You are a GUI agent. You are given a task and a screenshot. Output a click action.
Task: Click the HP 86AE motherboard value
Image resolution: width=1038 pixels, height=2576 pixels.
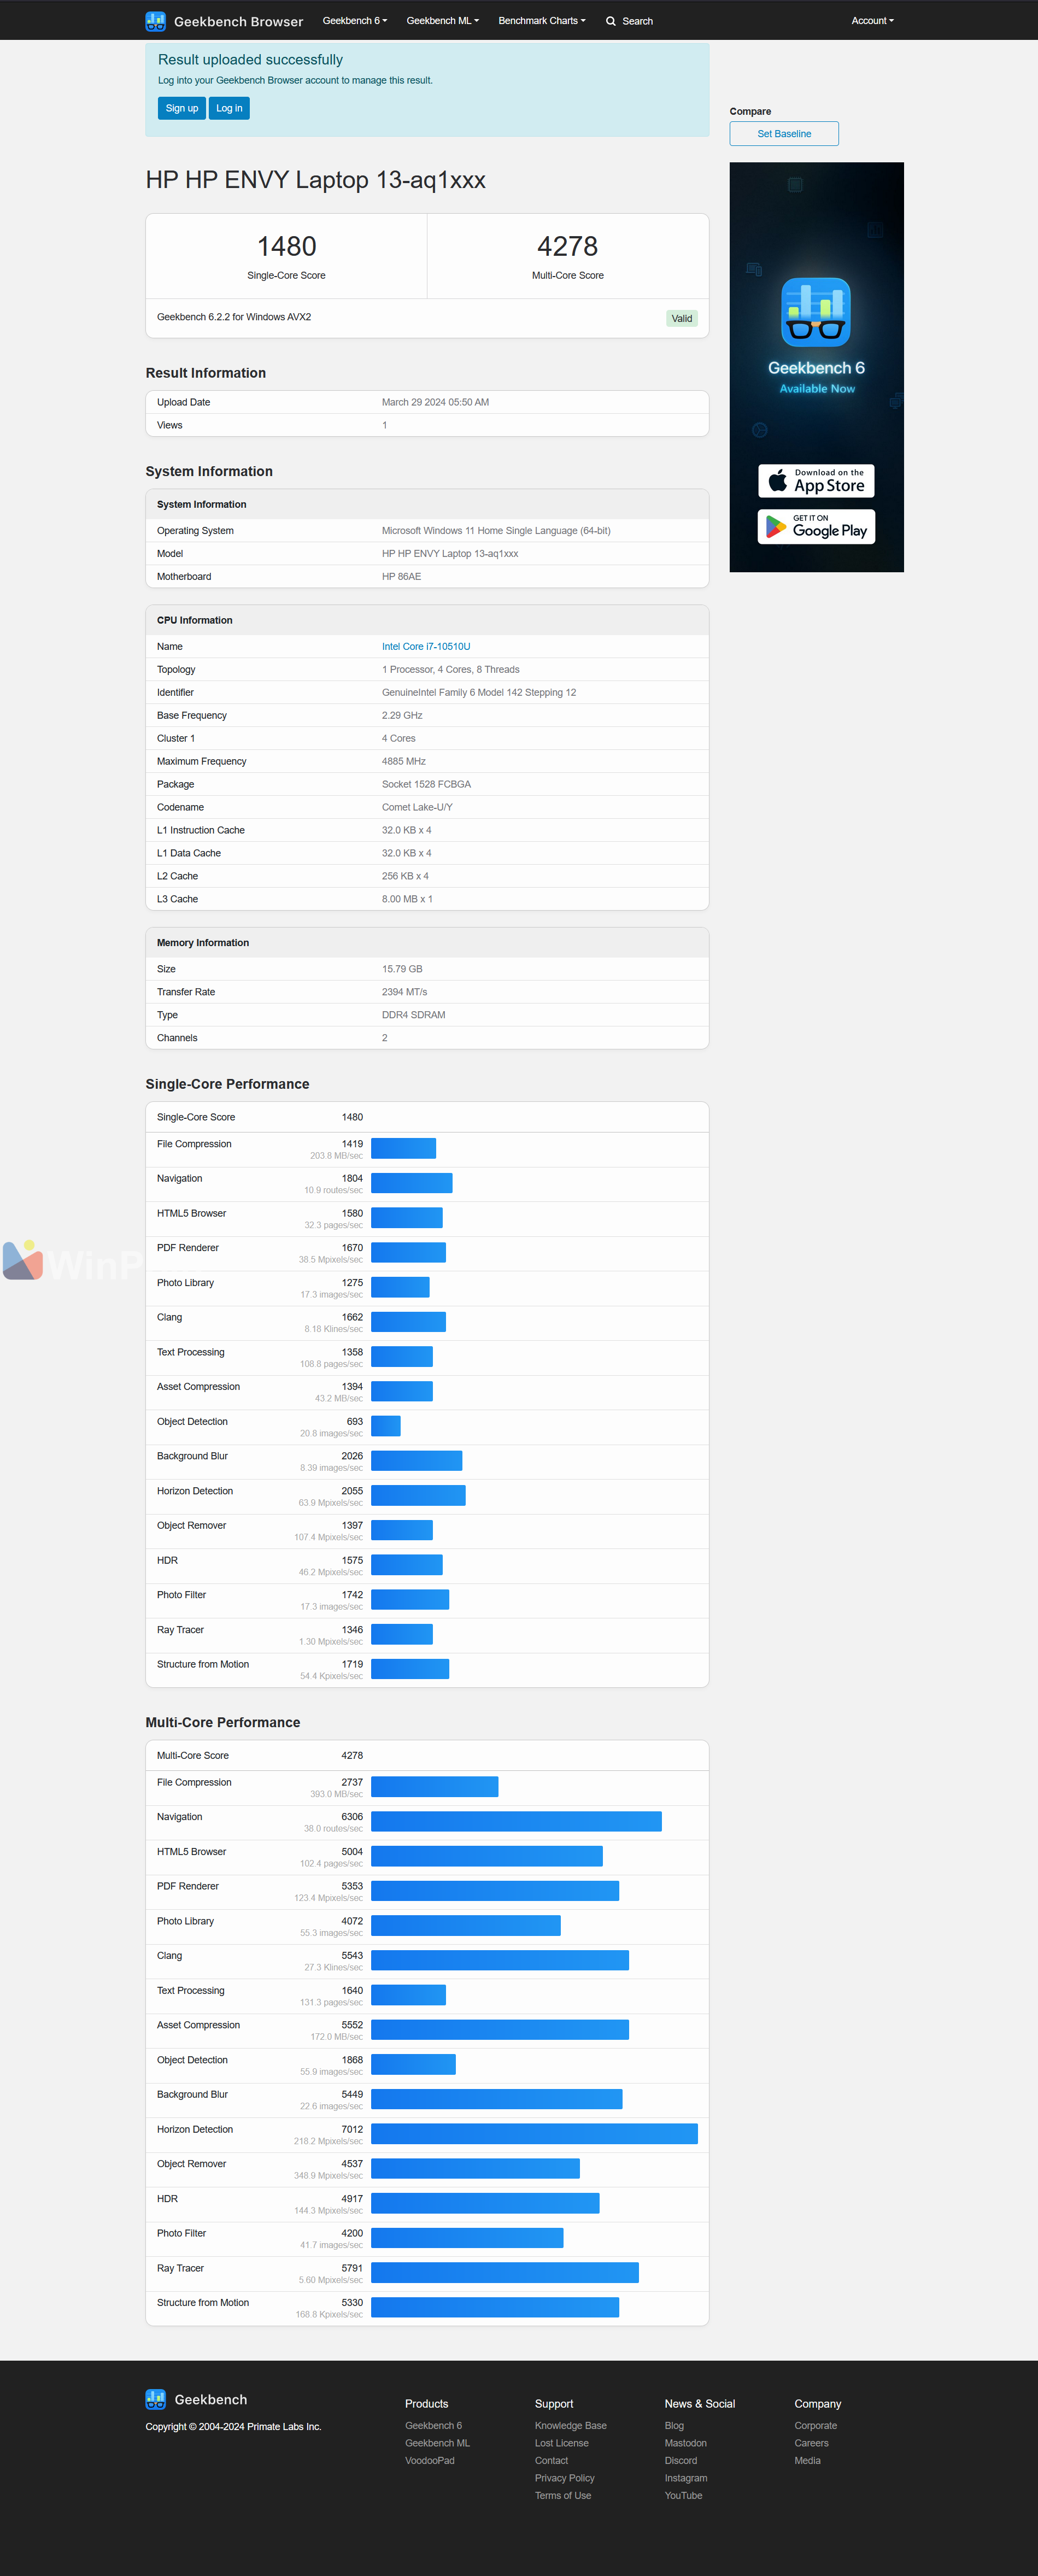401,577
